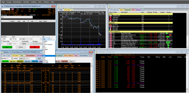Click the arrow icon next to TIF dropdown
Viewport: 189px width, 93px height.
point(52,39)
